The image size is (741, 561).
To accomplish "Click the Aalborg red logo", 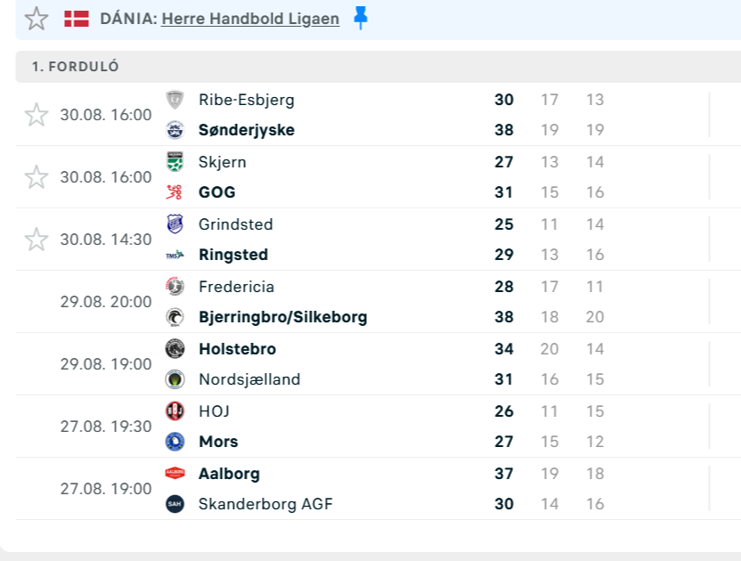I will pyautogui.click(x=175, y=474).
